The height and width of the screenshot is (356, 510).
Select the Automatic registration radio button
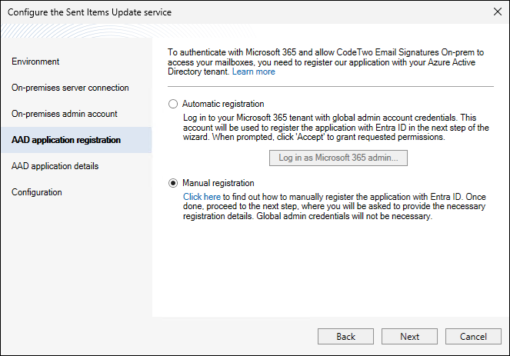(x=173, y=104)
